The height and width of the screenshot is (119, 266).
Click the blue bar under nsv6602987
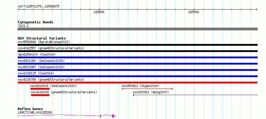coord(137,70)
